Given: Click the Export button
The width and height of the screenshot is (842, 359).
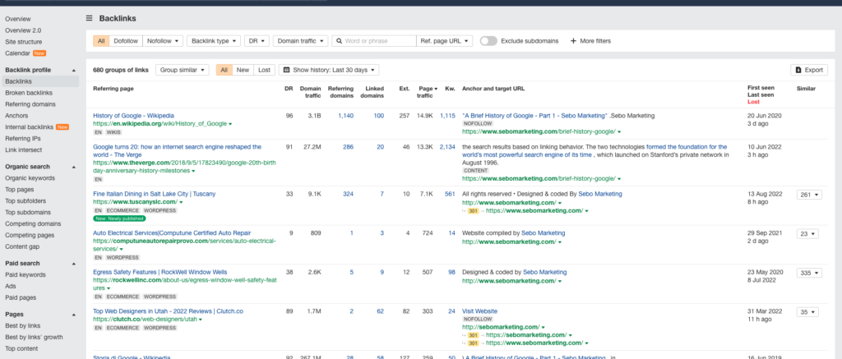Looking at the screenshot, I should click(x=809, y=70).
